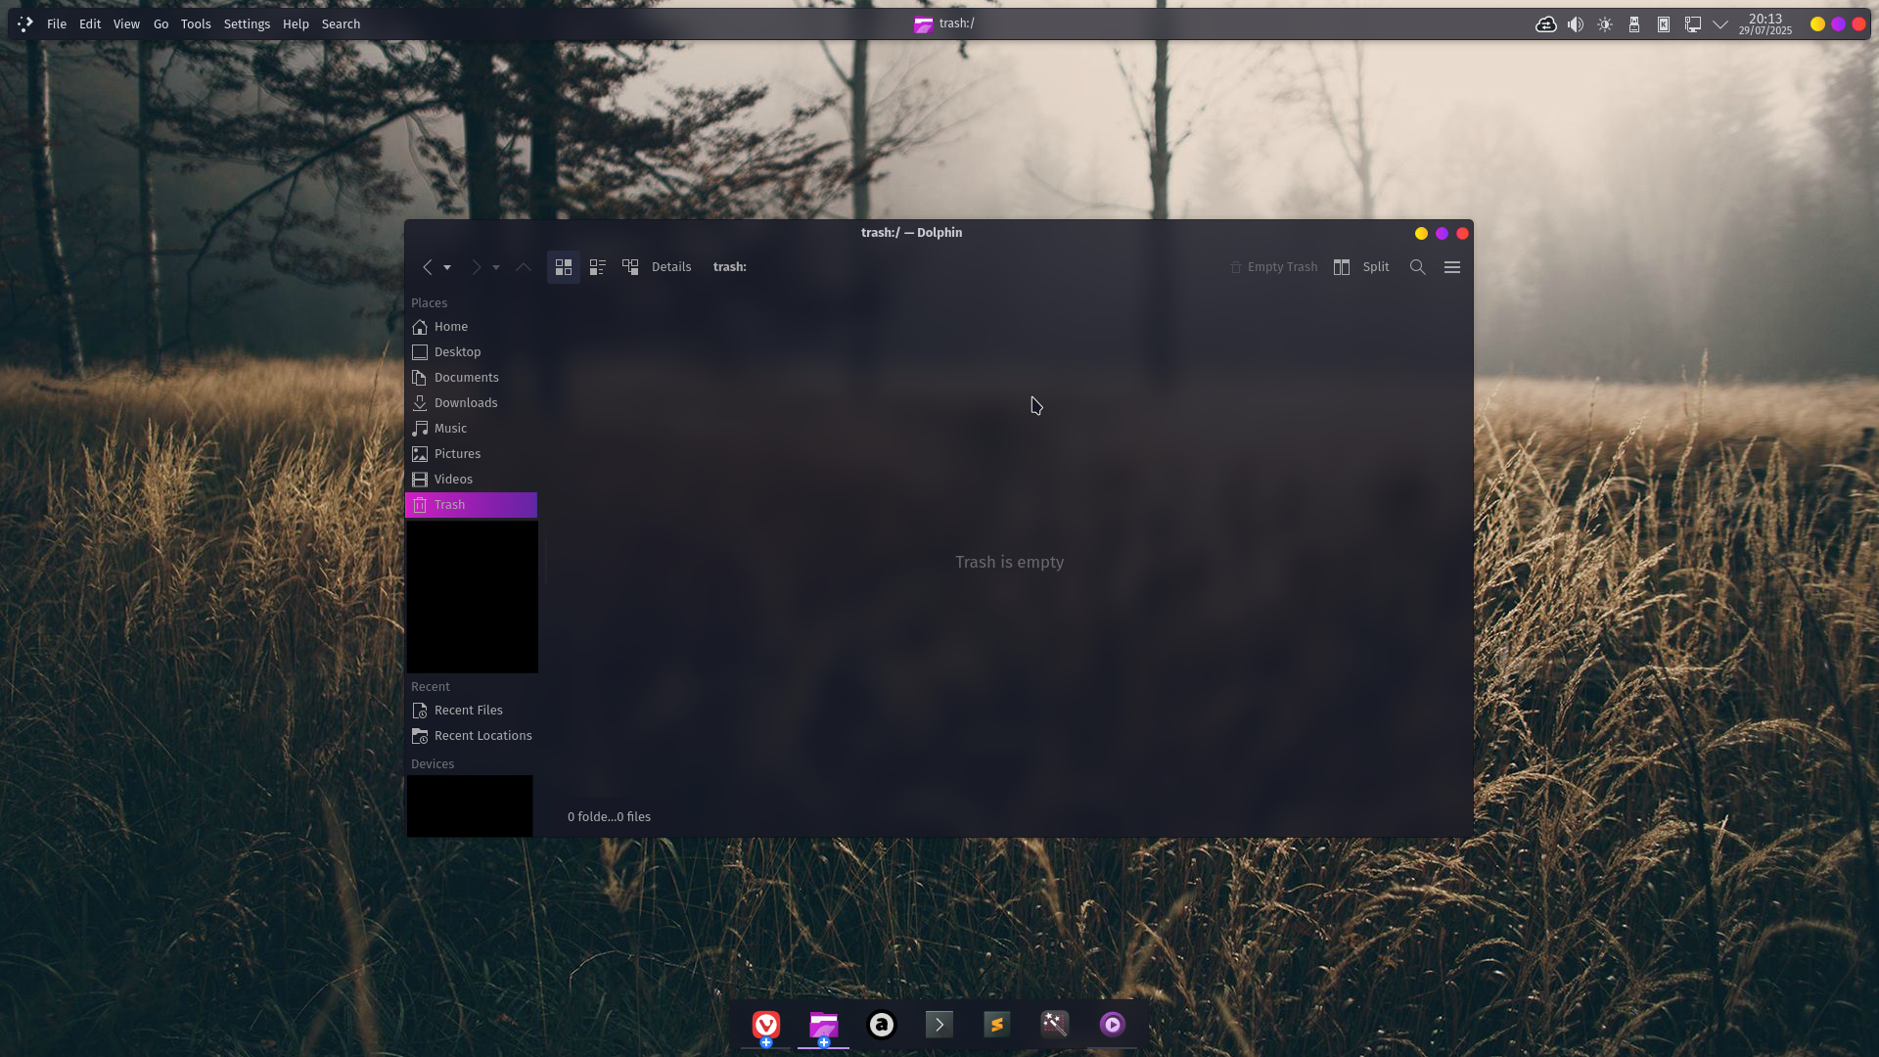Screen dimensions: 1879x1057
Task: Open the tray icon left of the display icon
Action: coord(1664,24)
